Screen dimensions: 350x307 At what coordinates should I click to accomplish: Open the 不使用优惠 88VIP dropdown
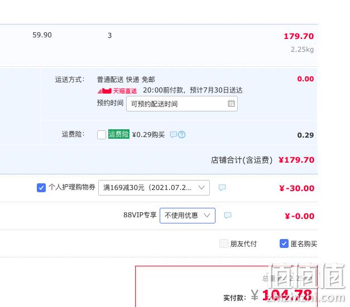pos(188,216)
